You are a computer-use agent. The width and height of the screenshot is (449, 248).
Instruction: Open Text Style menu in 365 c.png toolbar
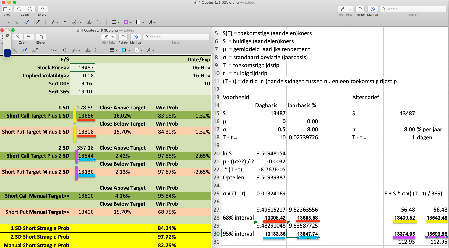click(x=152, y=22)
